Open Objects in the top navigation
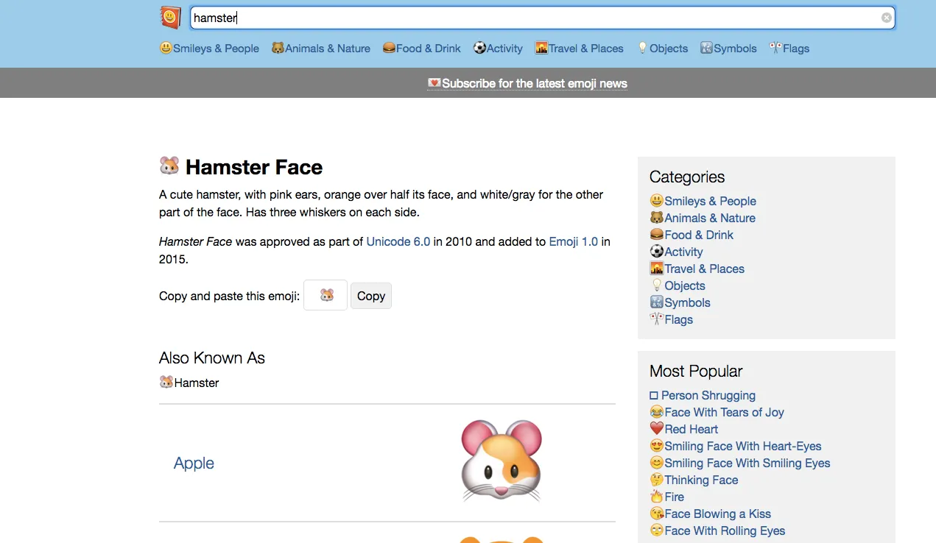936x543 pixels. point(662,49)
